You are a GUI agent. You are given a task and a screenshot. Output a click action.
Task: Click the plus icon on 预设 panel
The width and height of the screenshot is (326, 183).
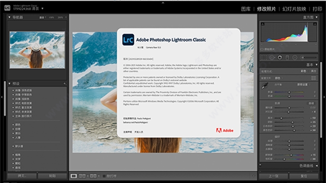point(65,83)
